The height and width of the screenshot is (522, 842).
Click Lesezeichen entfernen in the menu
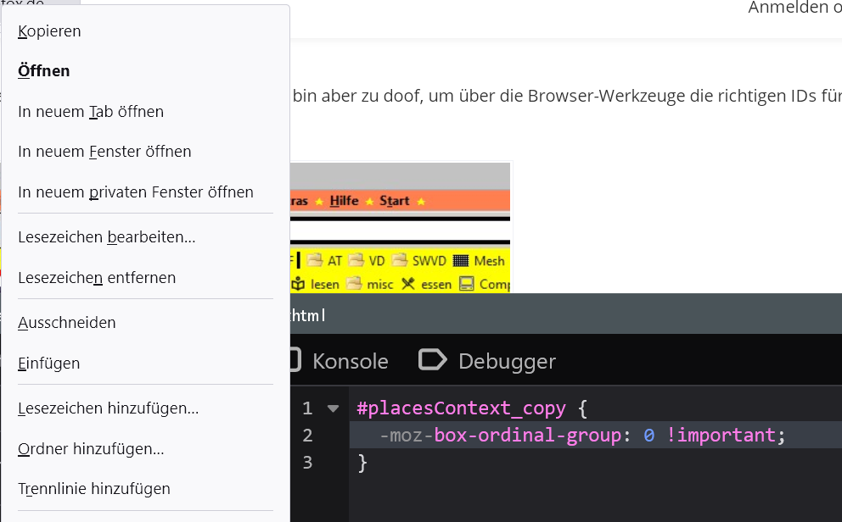(x=97, y=278)
